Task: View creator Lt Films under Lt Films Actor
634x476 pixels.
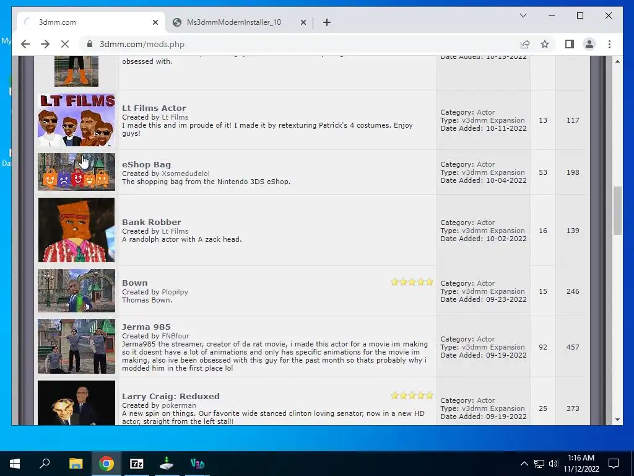Action: click(175, 117)
